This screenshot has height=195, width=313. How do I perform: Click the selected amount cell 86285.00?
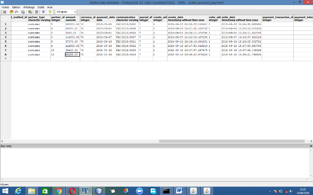tap(72, 55)
